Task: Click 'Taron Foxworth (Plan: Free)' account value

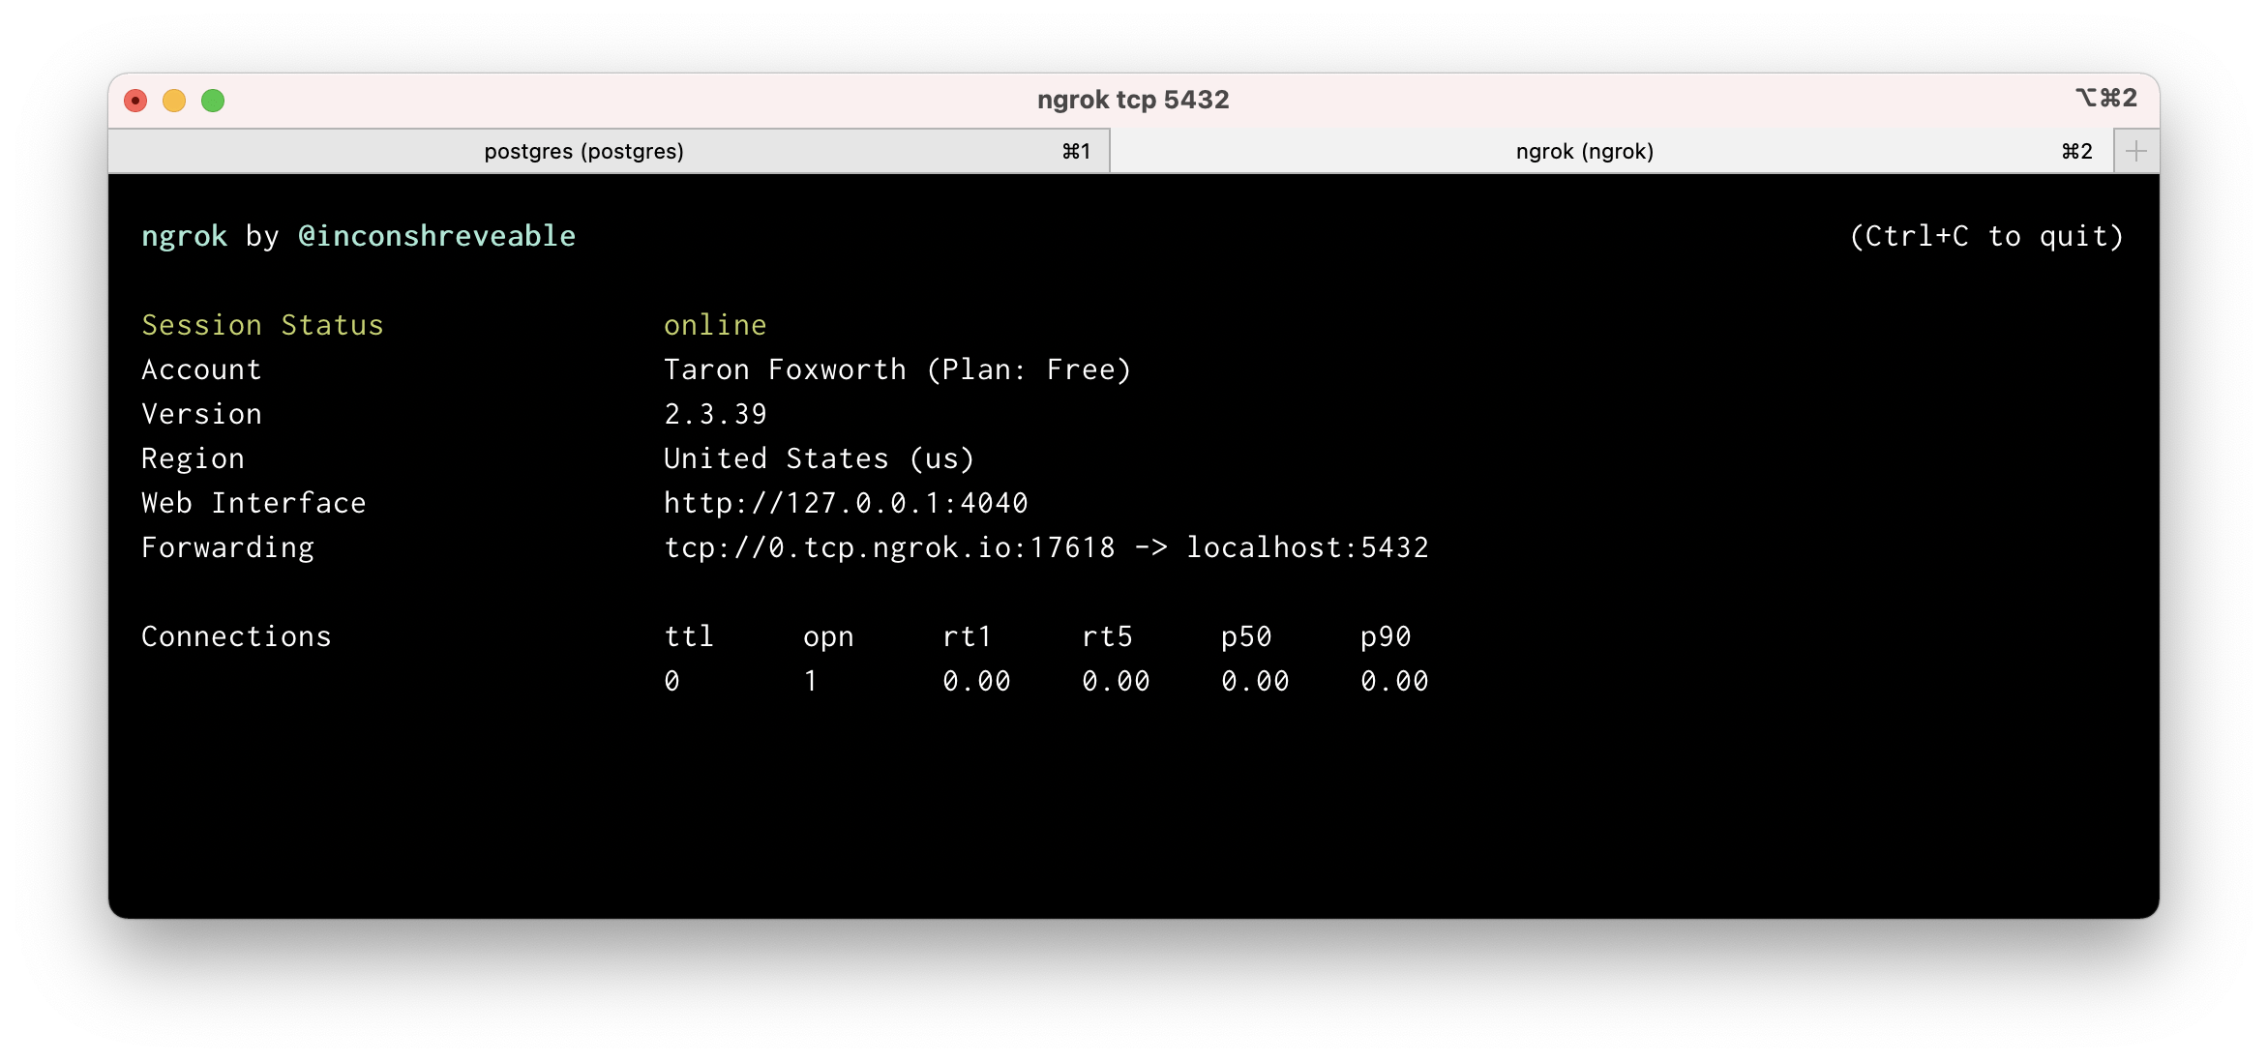Action: pyautogui.click(x=898, y=369)
